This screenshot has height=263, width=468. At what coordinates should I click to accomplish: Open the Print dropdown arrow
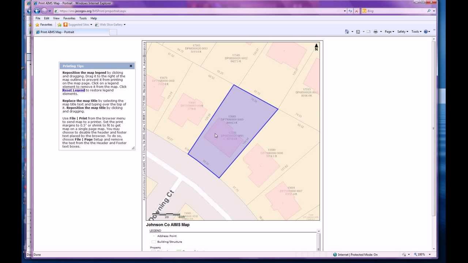(x=381, y=32)
